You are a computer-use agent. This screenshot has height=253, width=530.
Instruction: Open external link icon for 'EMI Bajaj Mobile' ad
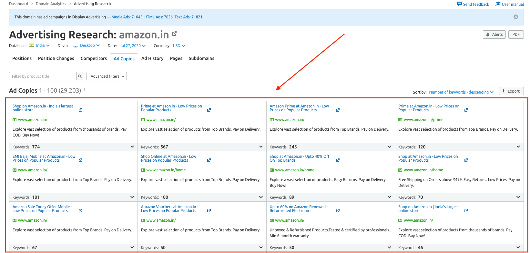pos(80,160)
